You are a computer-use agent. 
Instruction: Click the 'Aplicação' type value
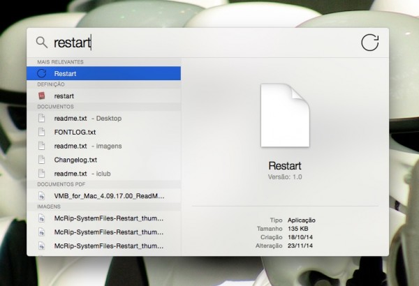tap(302, 220)
